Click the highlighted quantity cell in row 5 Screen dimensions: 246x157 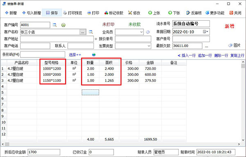pyautogui.click(x=90, y=92)
